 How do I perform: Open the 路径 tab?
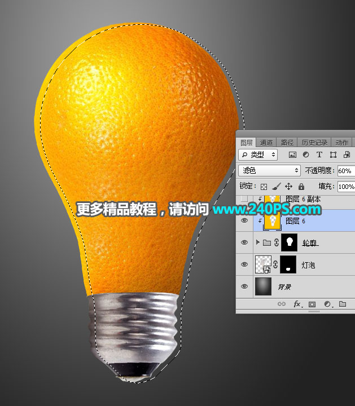coord(287,143)
